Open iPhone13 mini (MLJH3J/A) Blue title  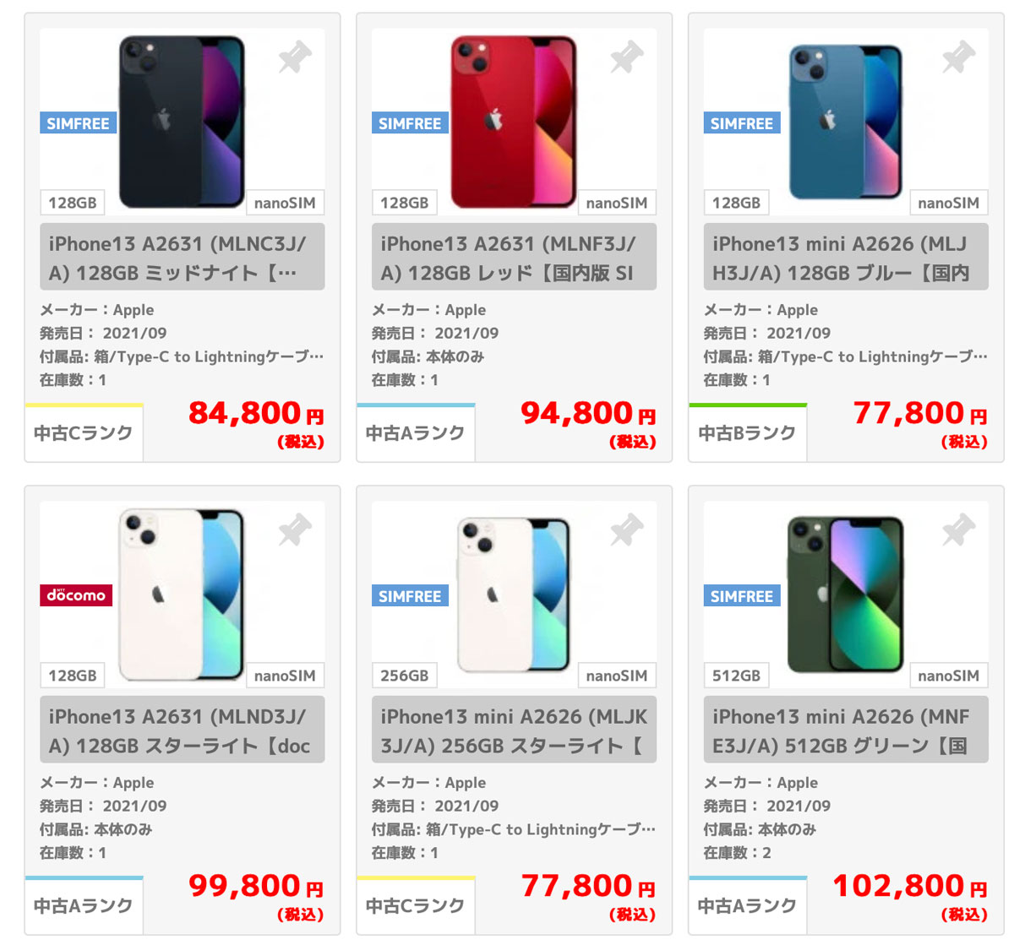tap(846, 258)
